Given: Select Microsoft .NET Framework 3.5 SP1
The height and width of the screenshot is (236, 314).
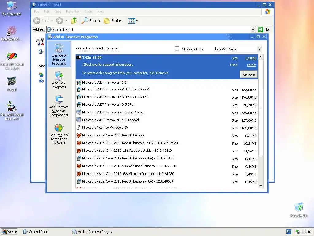Looking at the screenshot, I should click(167, 104).
